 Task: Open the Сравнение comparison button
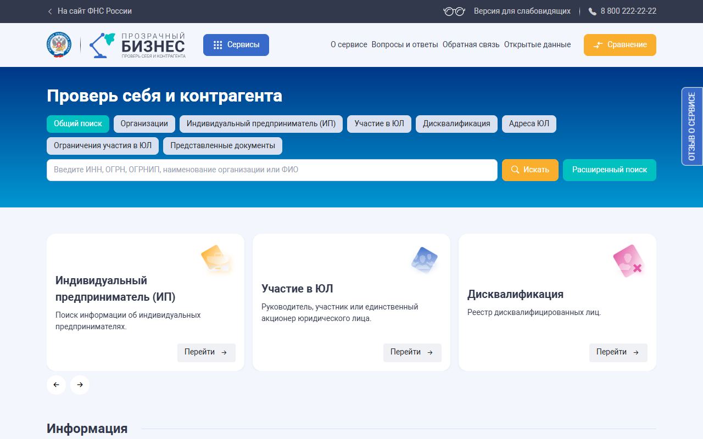coord(620,45)
